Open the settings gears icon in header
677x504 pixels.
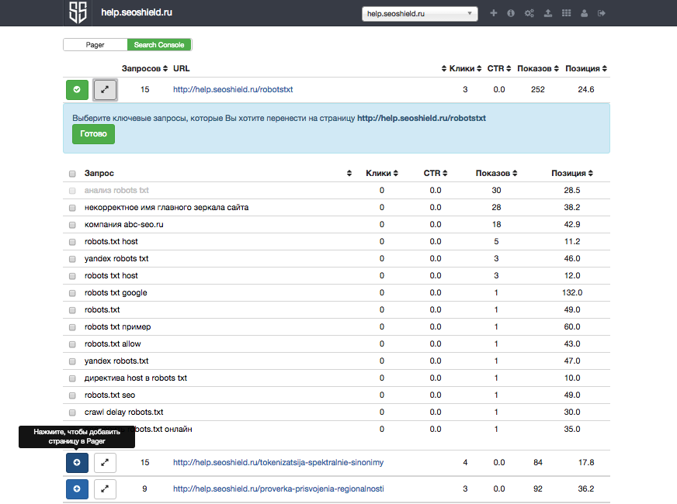529,13
